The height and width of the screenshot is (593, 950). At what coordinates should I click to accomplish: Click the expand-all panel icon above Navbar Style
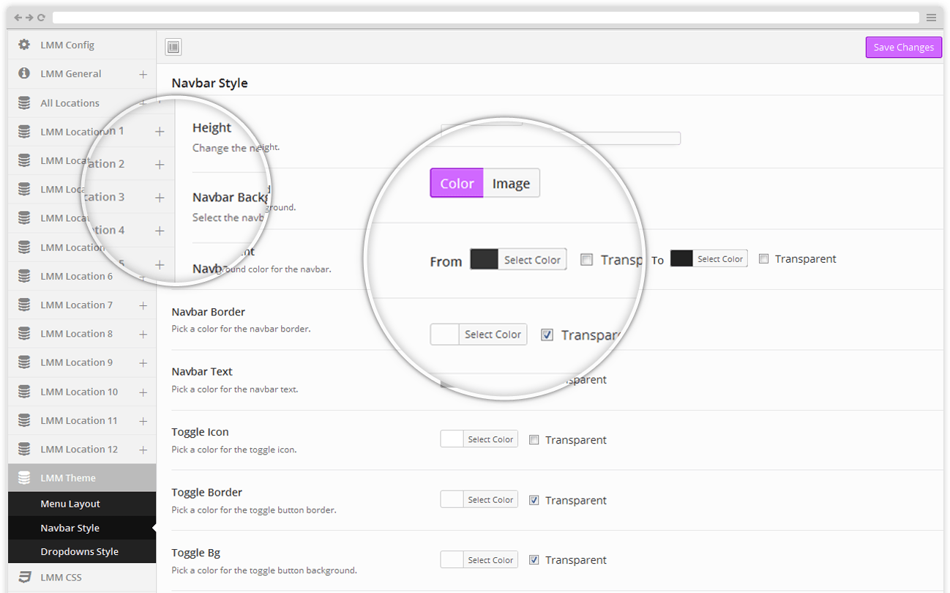(x=173, y=48)
